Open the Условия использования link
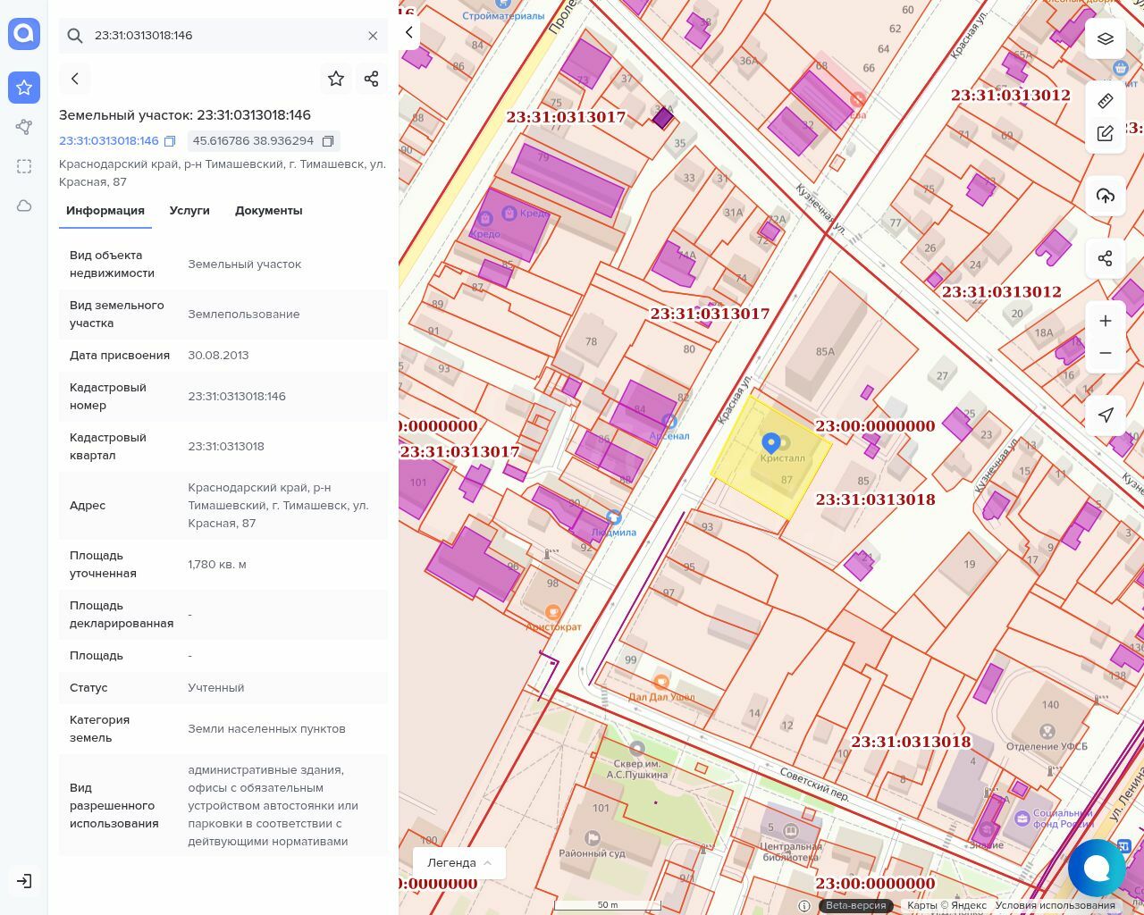1144x915 pixels. [x=1055, y=905]
